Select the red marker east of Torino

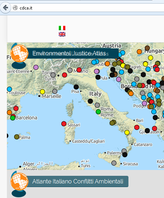(65, 75)
